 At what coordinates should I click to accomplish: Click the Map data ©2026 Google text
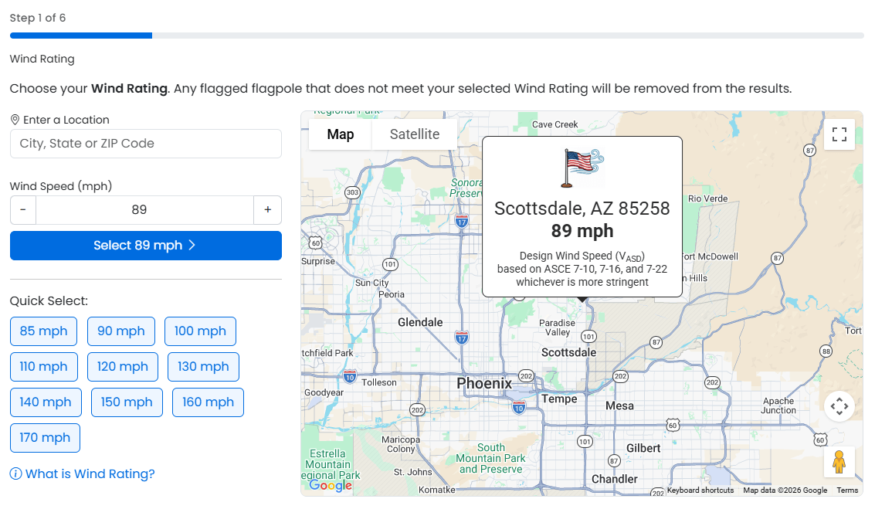coord(785,490)
